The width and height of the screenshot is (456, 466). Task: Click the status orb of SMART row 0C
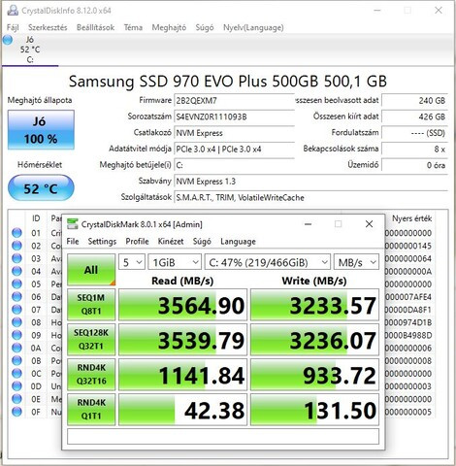pyautogui.click(x=16, y=373)
